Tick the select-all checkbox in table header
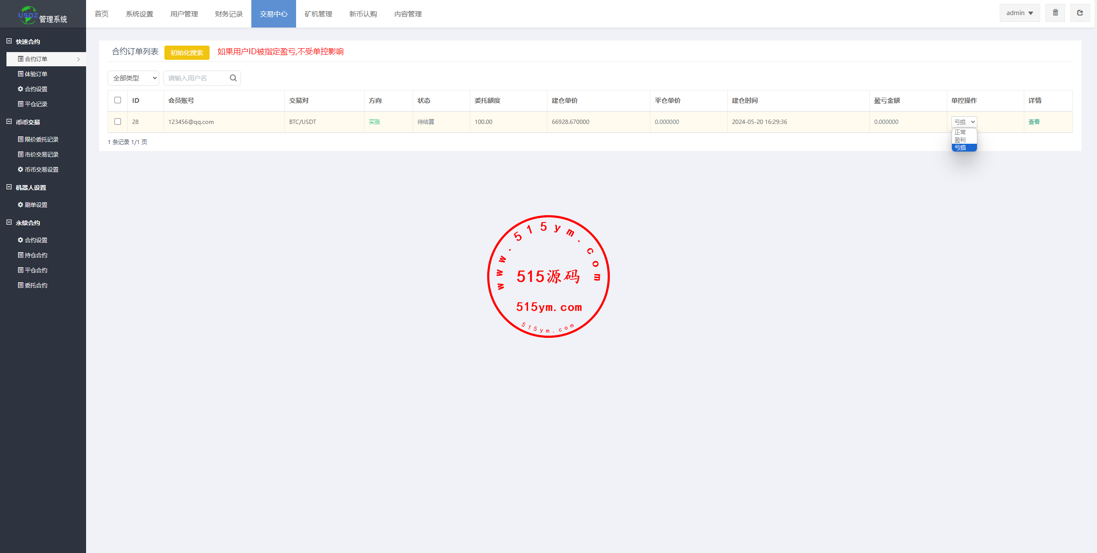The height and width of the screenshot is (553, 1097). coord(117,100)
